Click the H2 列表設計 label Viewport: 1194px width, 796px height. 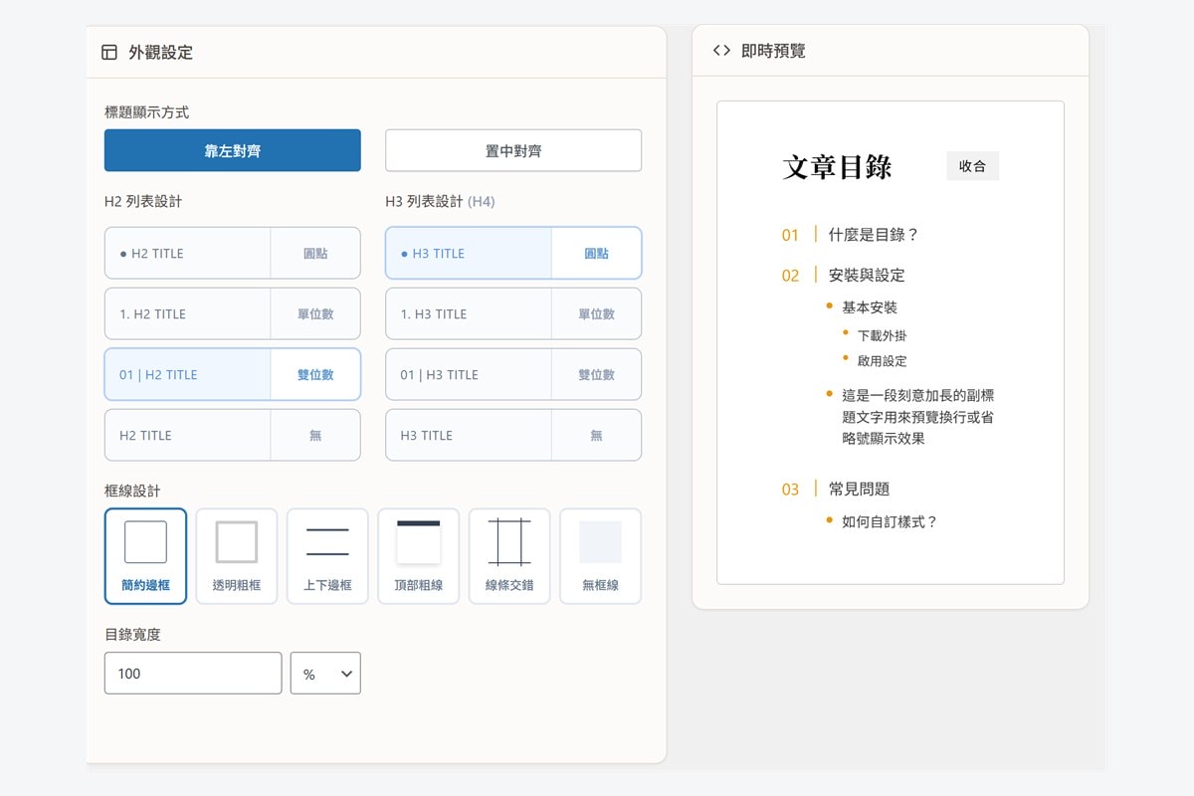(143, 201)
